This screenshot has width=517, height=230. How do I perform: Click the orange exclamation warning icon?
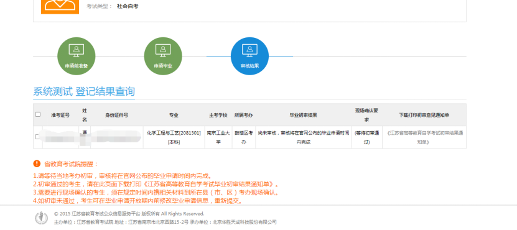pos(37,163)
